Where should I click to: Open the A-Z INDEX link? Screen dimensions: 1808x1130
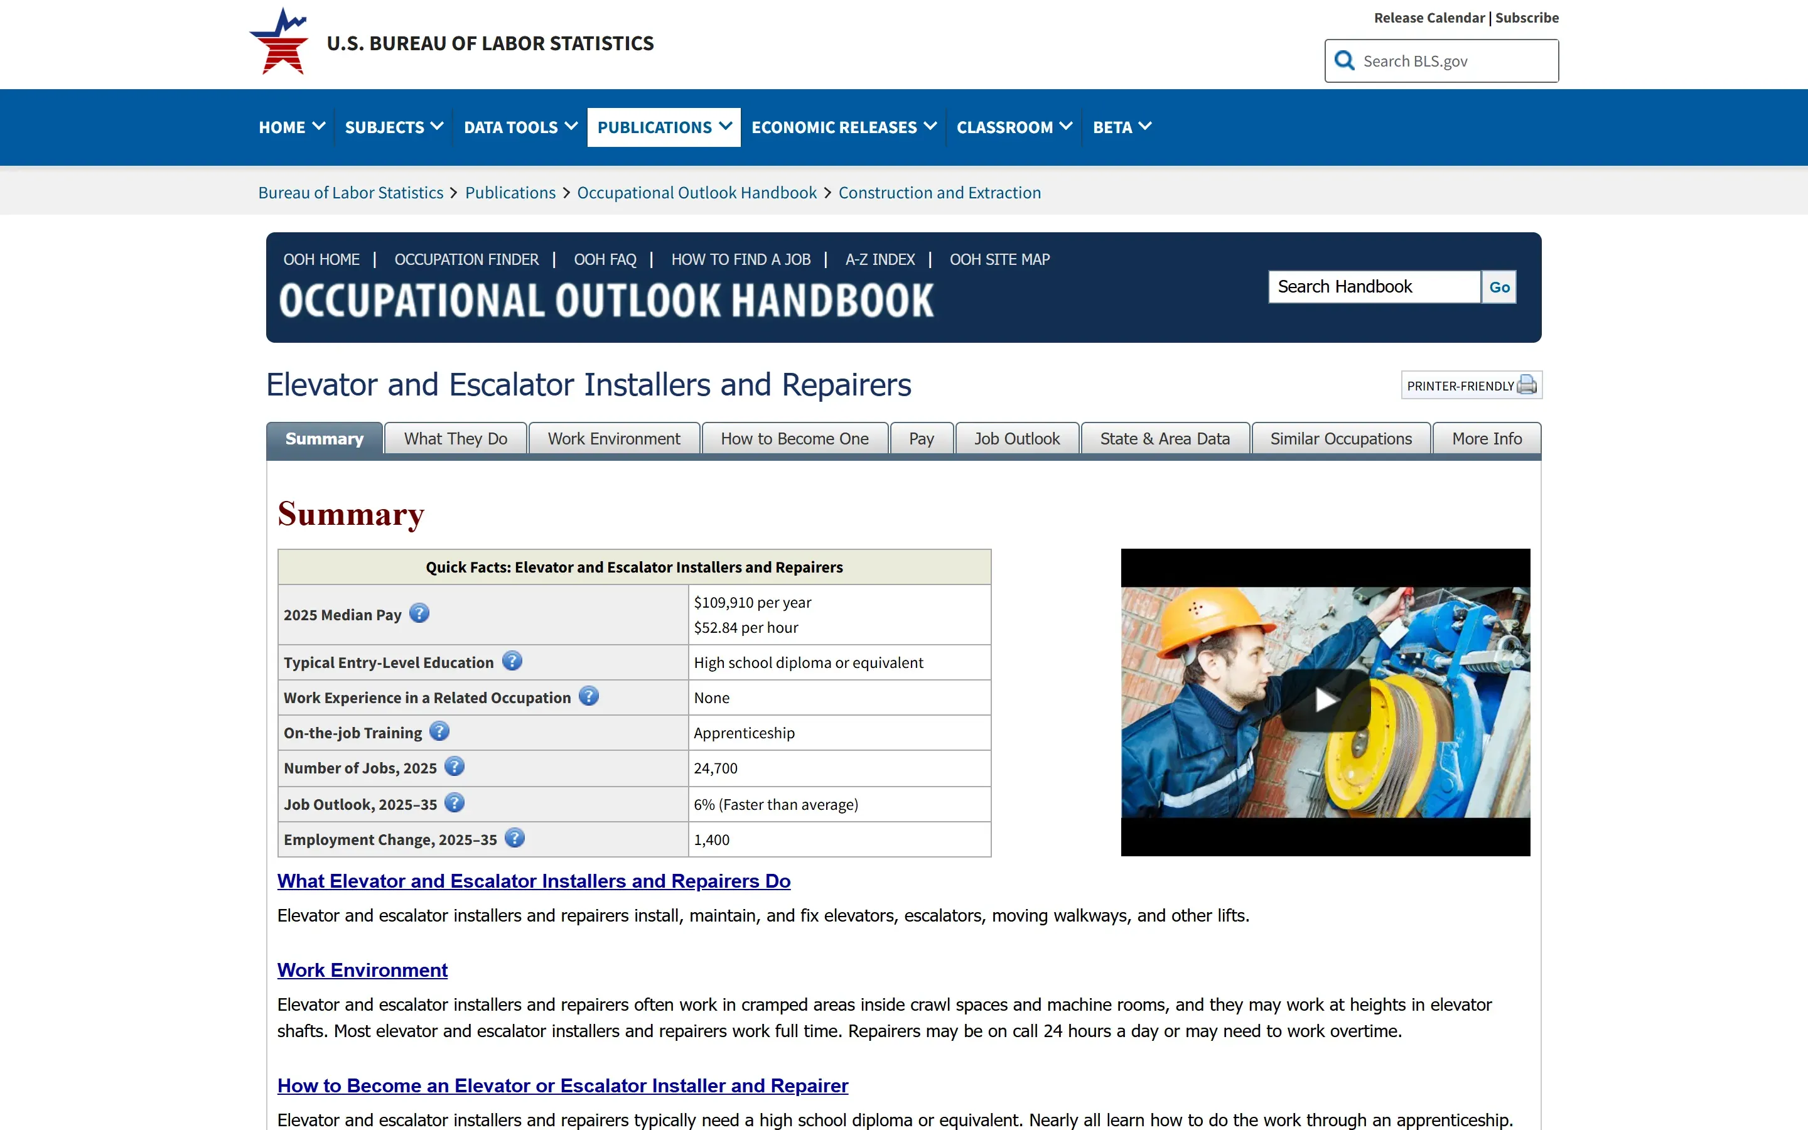pyautogui.click(x=880, y=259)
